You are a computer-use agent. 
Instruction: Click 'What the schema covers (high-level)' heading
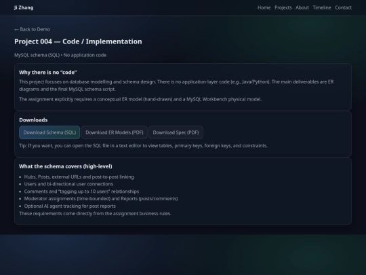(x=66, y=166)
